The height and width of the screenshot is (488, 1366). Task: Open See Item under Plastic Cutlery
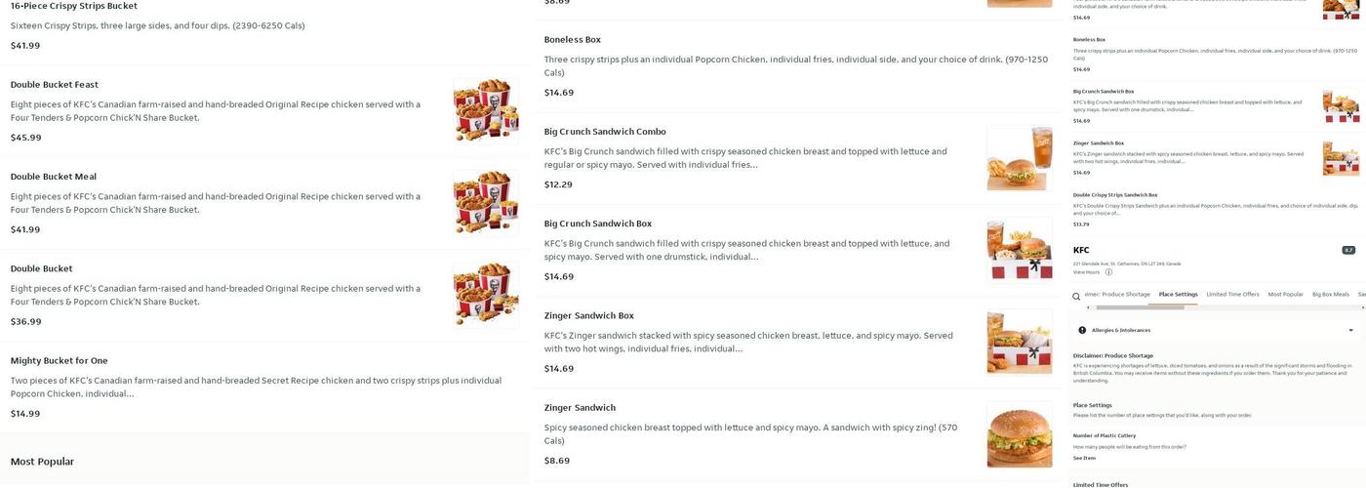click(x=1084, y=458)
